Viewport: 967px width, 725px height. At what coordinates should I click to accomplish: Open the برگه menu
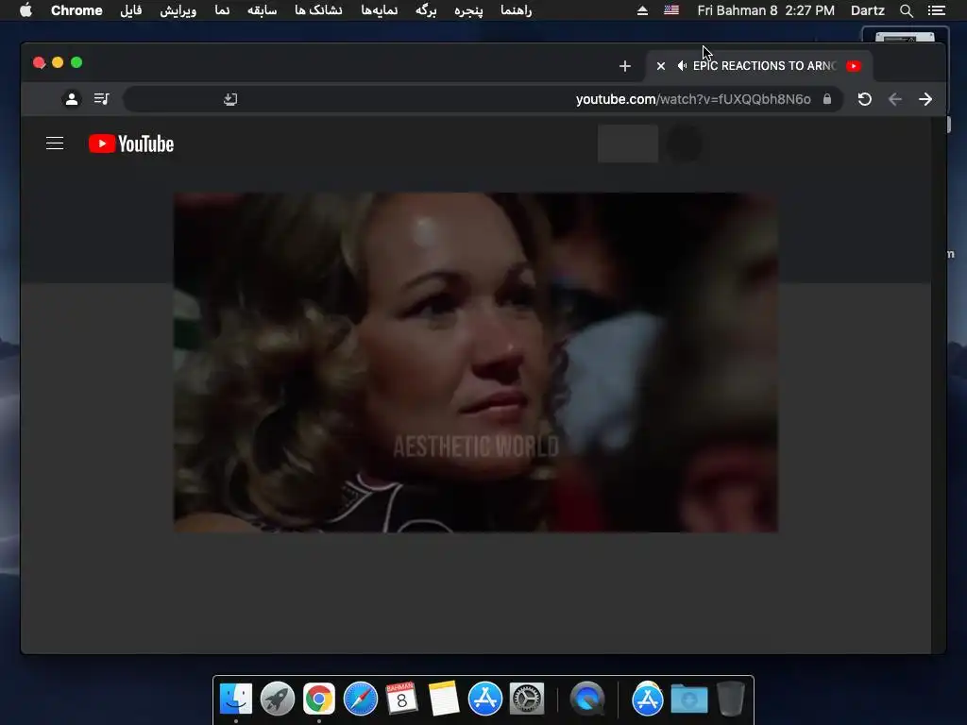tap(426, 10)
